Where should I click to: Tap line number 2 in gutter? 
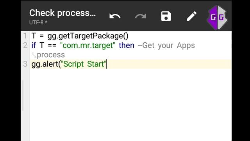(25, 45)
